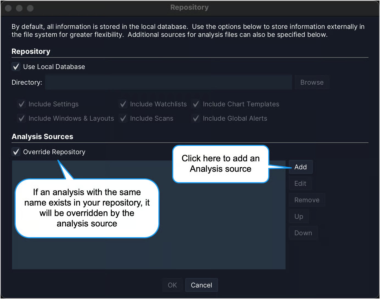
Task: Close the Repository window with red button
Action: coord(9,8)
